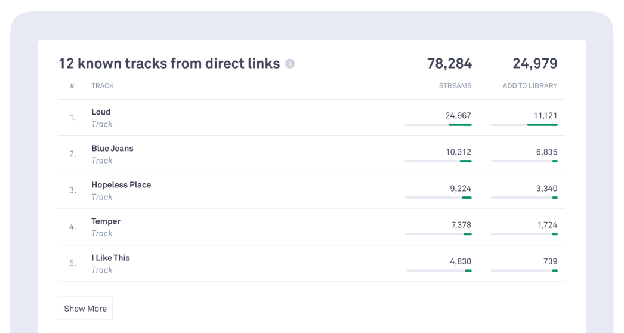The image size is (624, 333).
Task: Open the Temper track title
Action: pyautogui.click(x=106, y=221)
